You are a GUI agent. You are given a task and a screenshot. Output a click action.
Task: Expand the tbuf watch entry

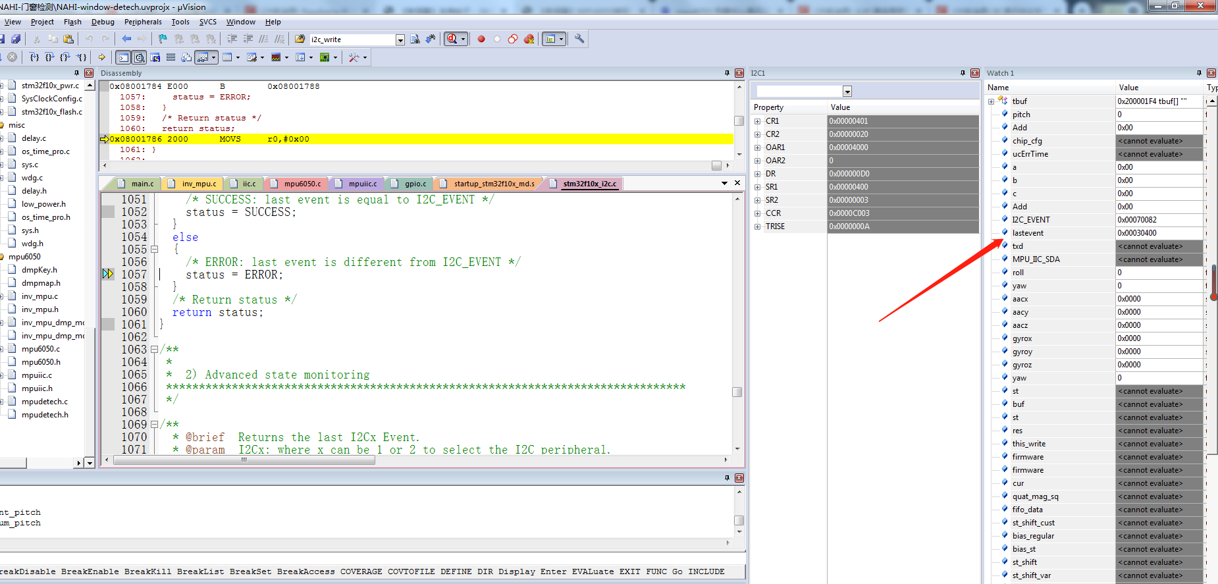(x=992, y=101)
